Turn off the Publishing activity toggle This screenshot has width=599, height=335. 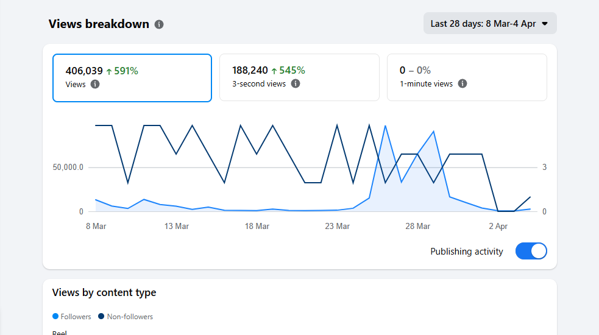(531, 251)
